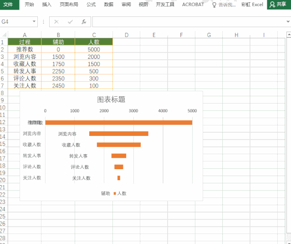Click the 告诉我 lightbulb search box
The image size is (291, 244).
224,5
